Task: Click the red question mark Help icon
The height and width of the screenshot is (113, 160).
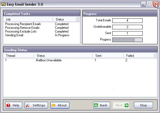Action: (8, 105)
